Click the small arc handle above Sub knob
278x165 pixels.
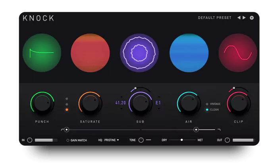coord(135,88)
